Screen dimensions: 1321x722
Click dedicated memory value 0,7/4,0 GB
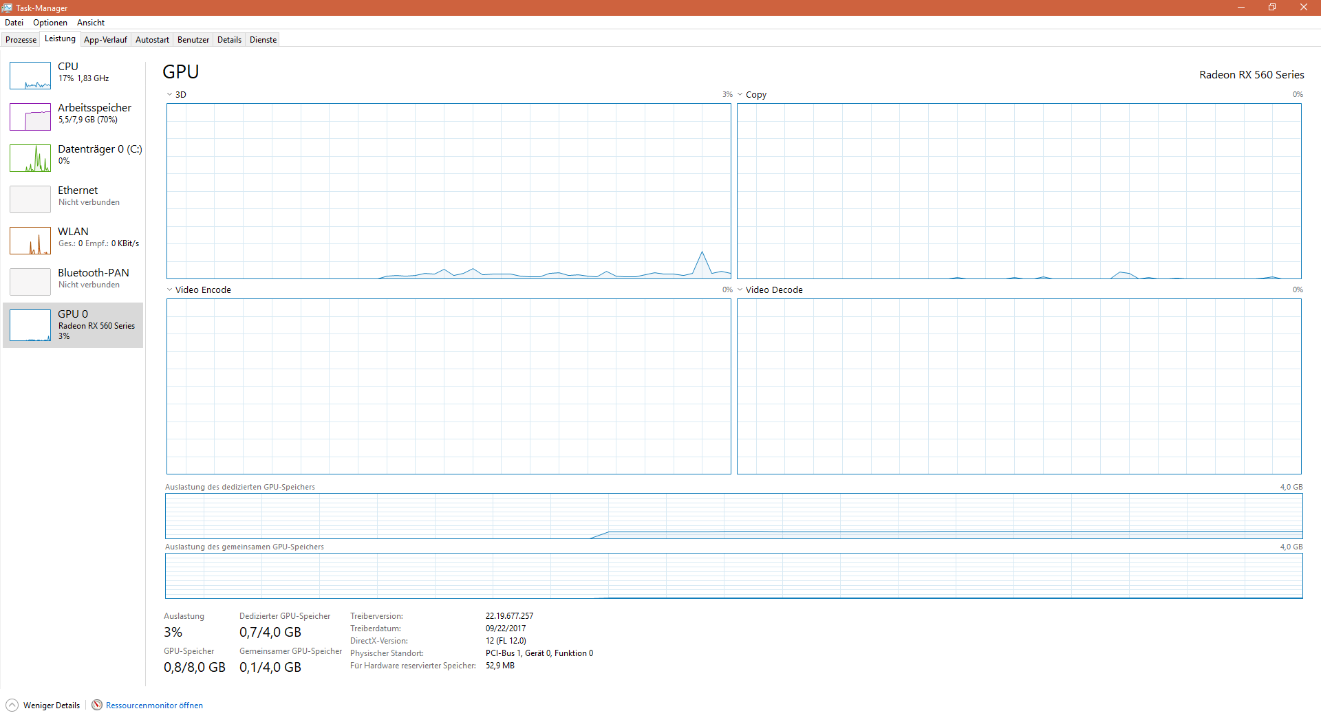pyautogui.click(x=270, y=632)
